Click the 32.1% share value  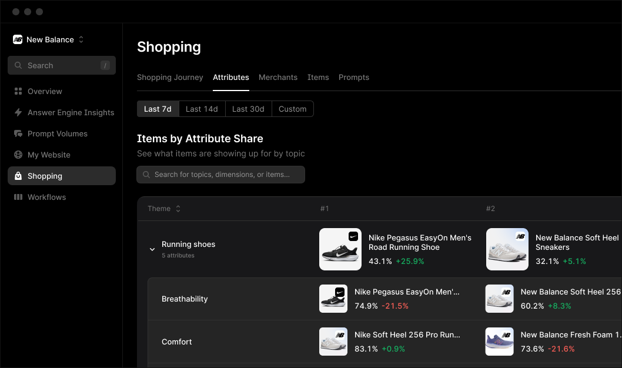[547, 262]
